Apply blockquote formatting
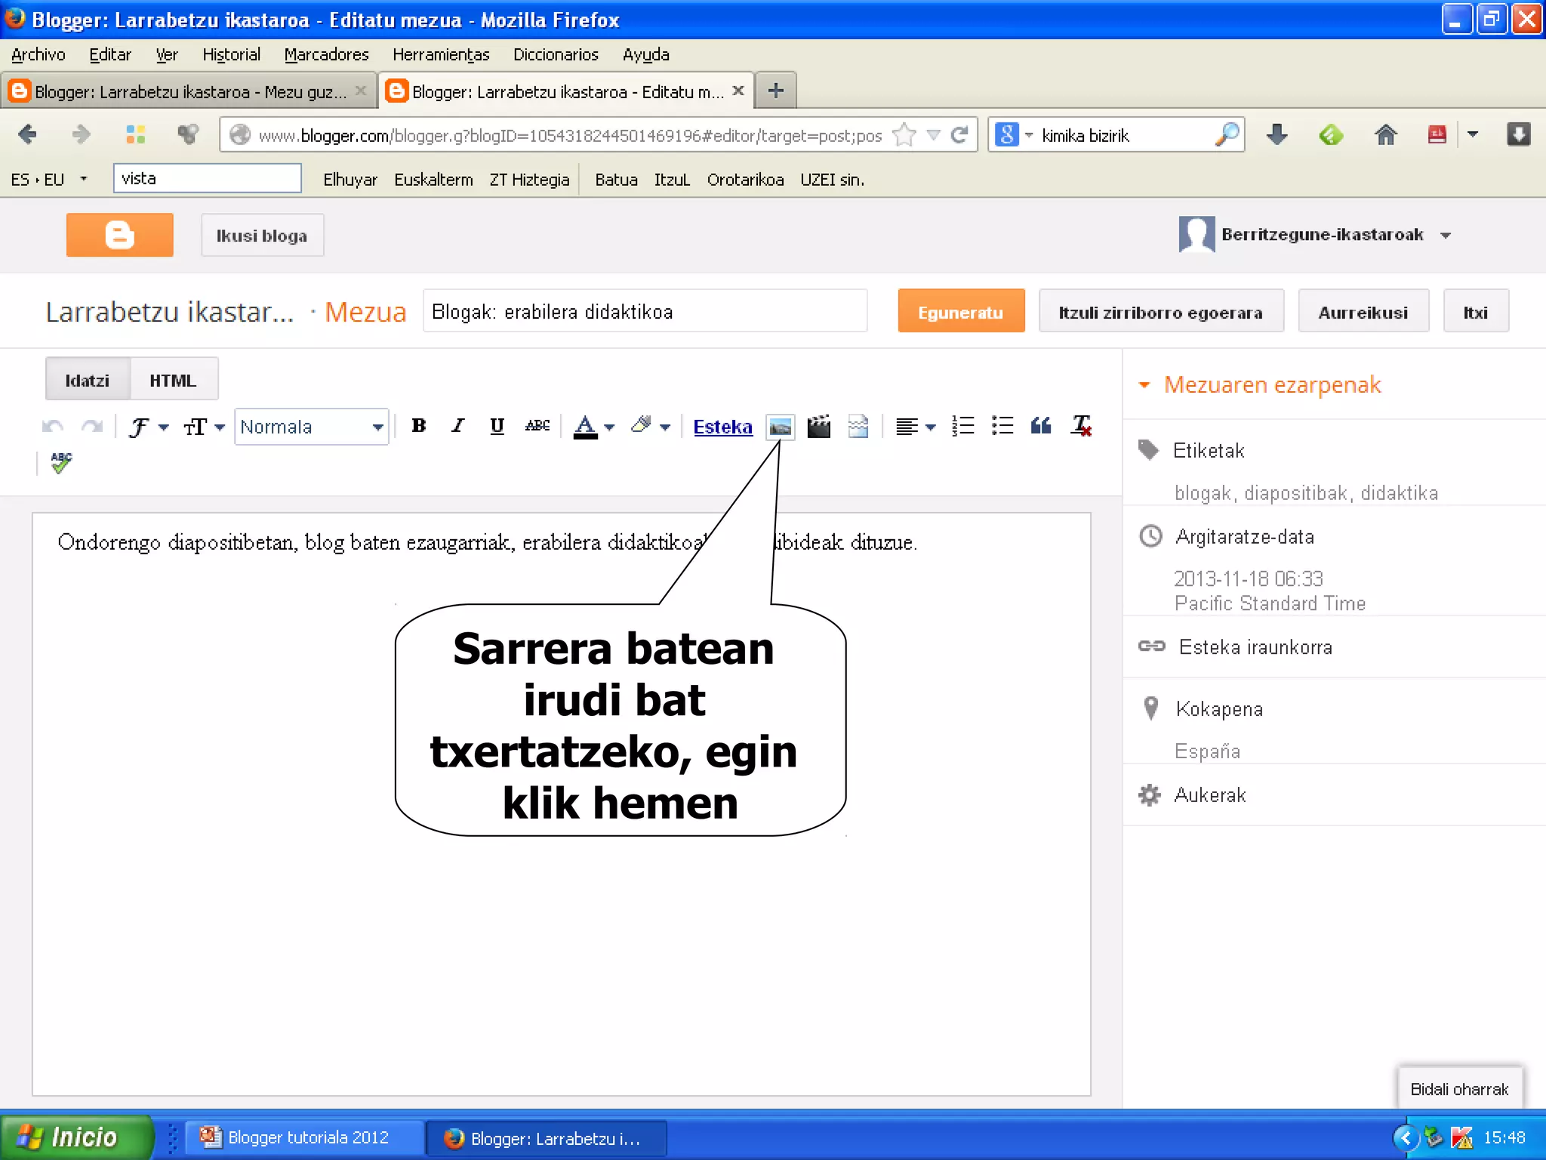Image resolution: width=1546 pixels, height=1160 pixels. click(1041, 426)
